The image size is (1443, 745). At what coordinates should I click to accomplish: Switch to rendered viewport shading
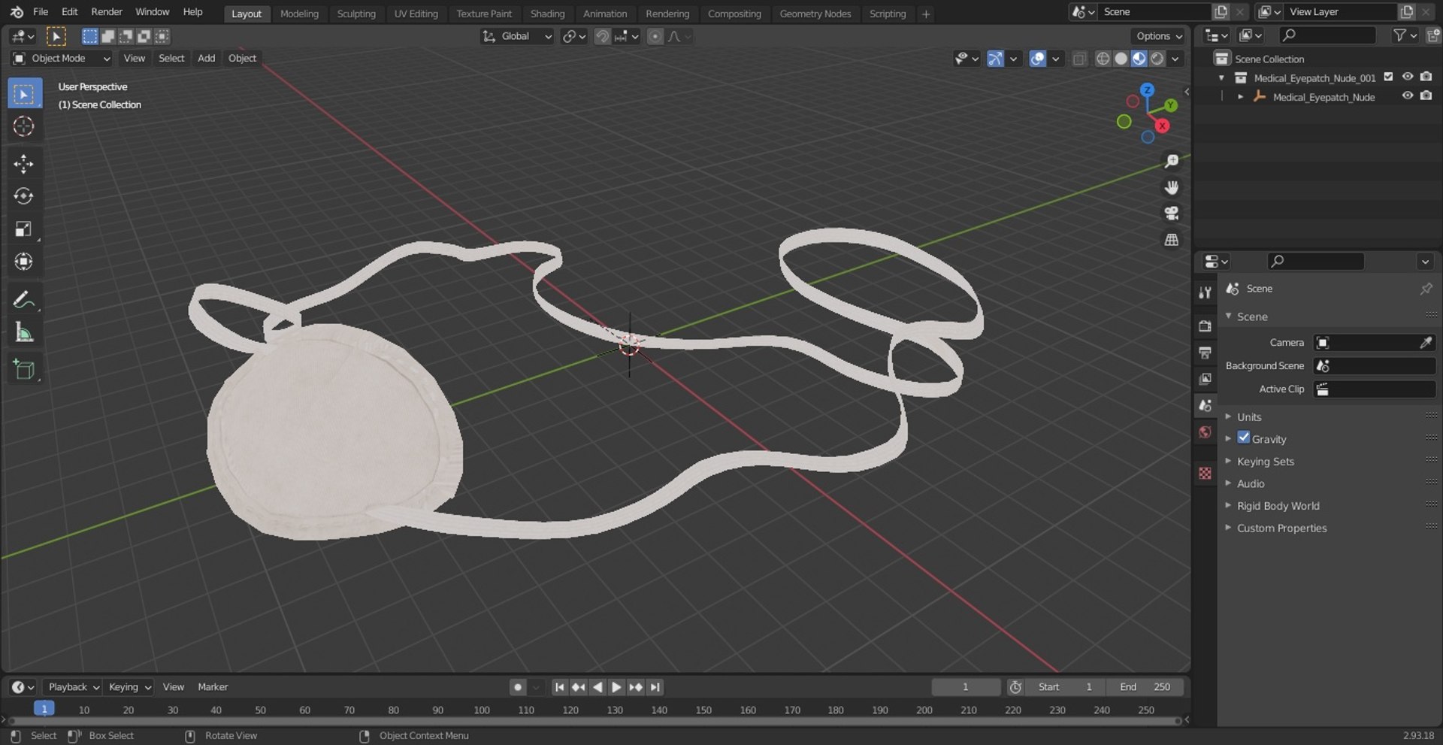[x=1157, y=59]
